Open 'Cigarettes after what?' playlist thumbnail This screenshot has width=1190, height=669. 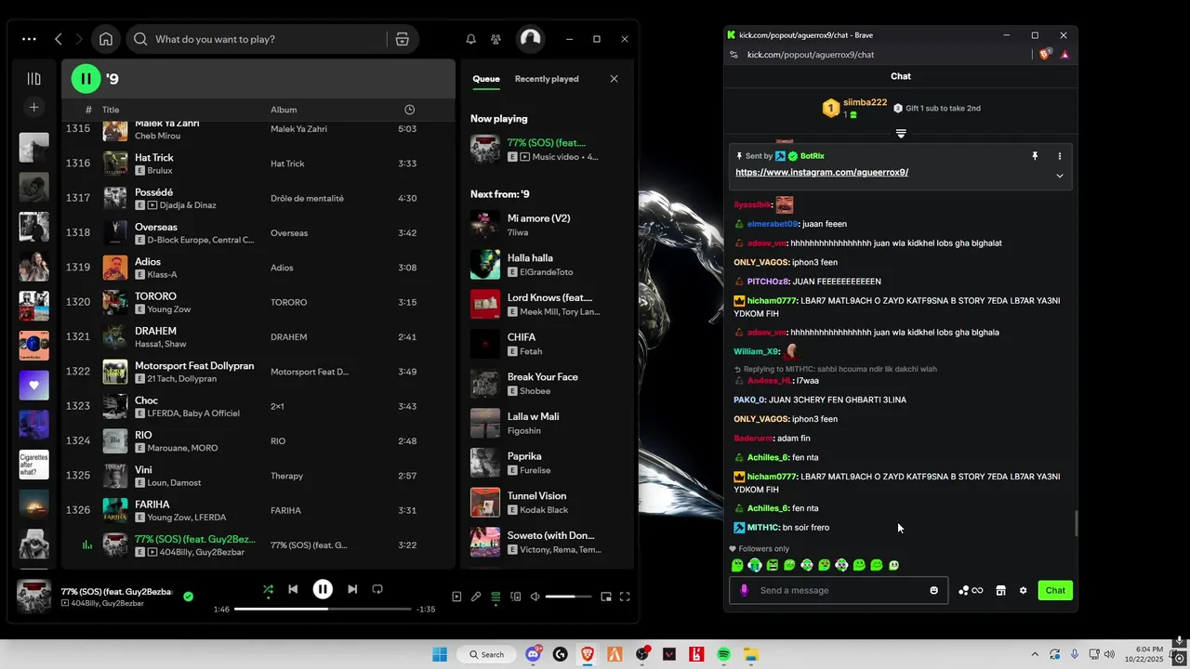(x=33, y=465)
